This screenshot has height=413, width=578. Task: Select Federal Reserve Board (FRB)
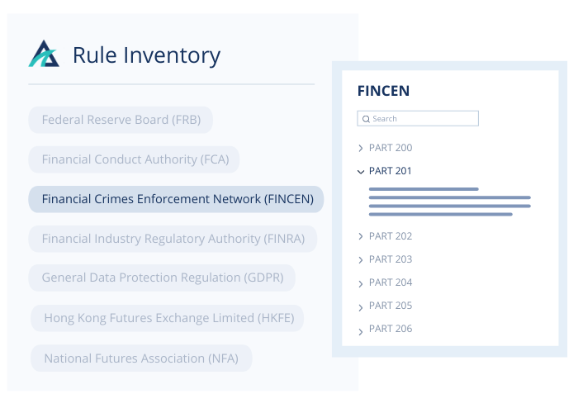coord(121,120)
